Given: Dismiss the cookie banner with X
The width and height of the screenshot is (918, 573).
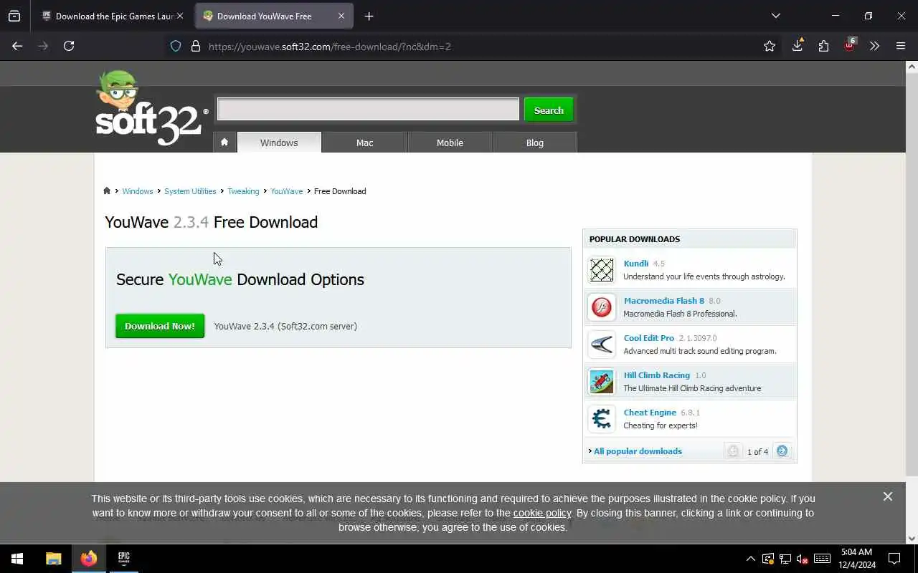Looking at the screenshot, I should point(888,496).
